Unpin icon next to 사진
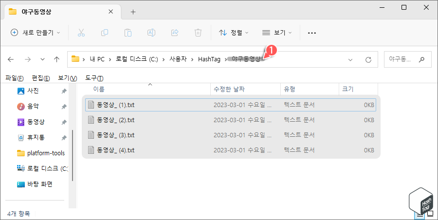Screen dimensions: 438x220 click(x=64, y=91)
